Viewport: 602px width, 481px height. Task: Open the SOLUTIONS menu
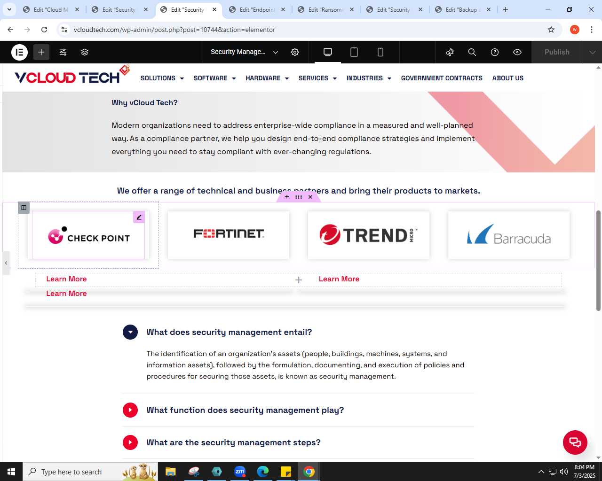coord(162,78)
